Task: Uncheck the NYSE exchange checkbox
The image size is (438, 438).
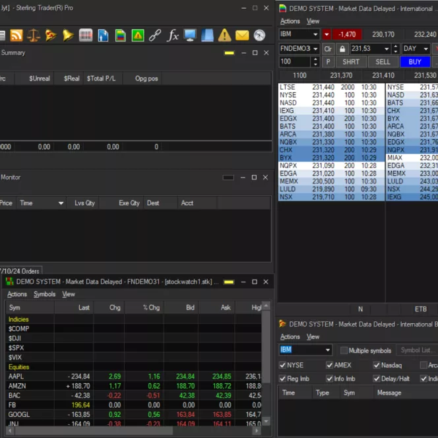Action: 283,365
